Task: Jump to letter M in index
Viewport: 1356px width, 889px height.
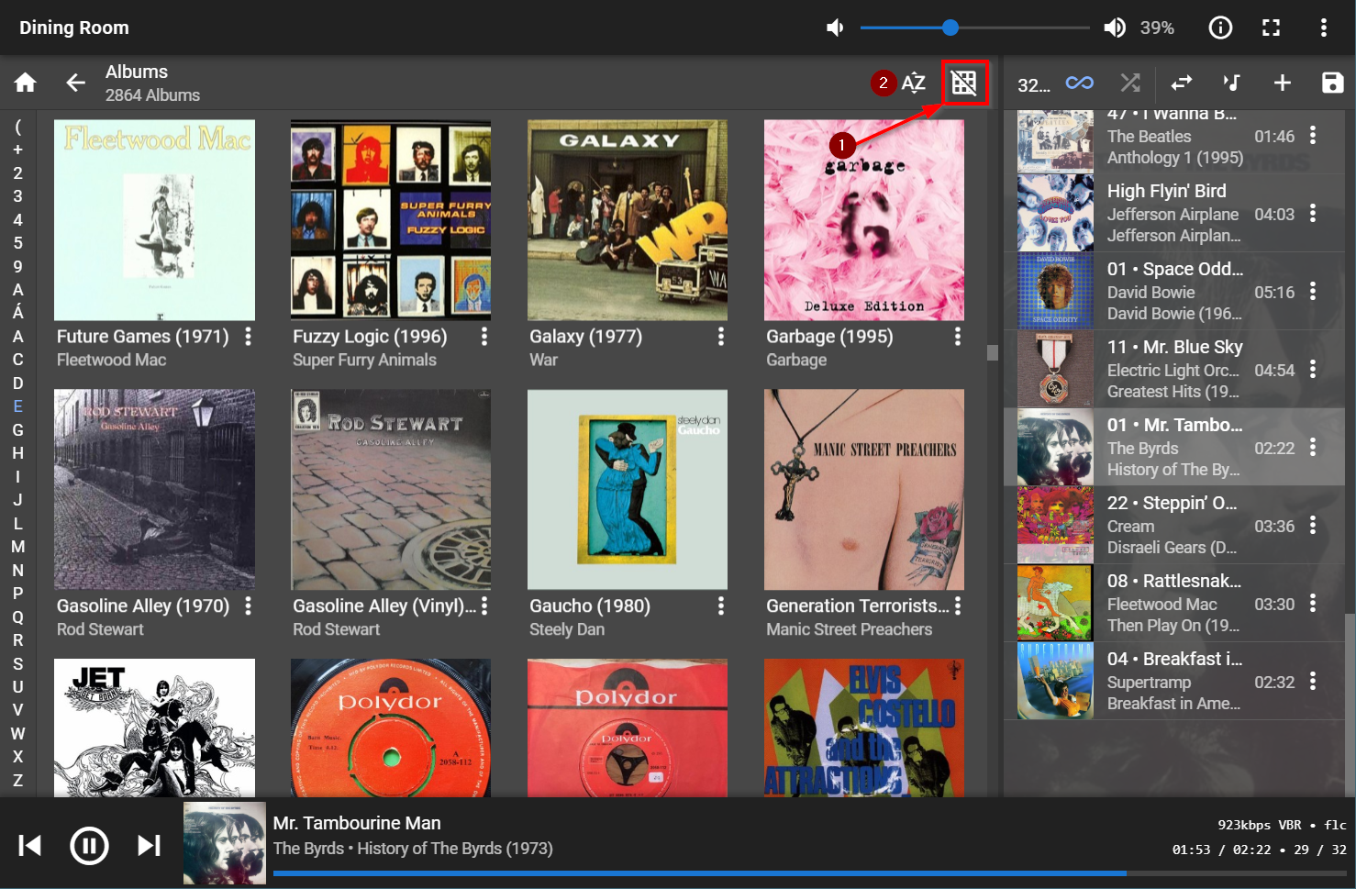Action: 17,547
